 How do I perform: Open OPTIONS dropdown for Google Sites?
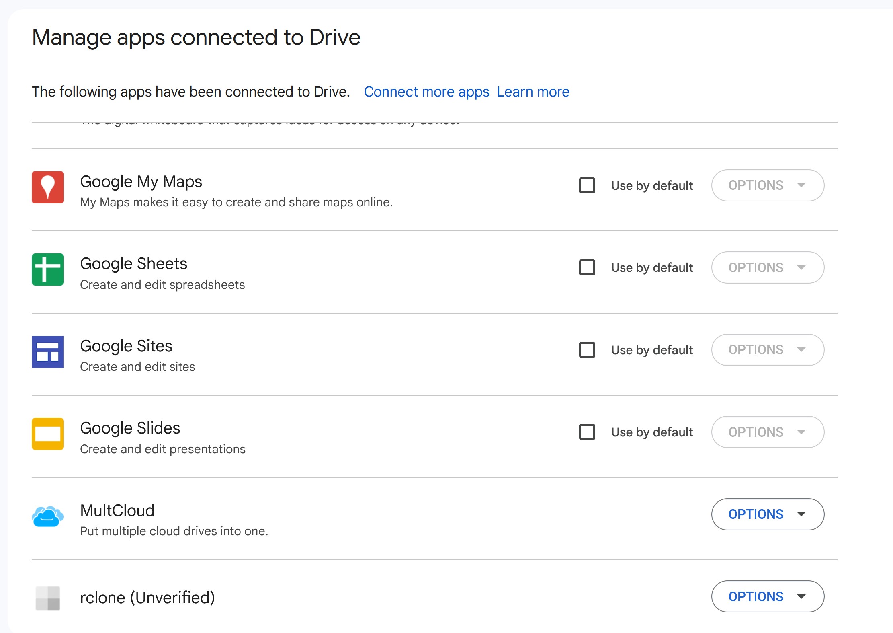(x=767, y=350)
